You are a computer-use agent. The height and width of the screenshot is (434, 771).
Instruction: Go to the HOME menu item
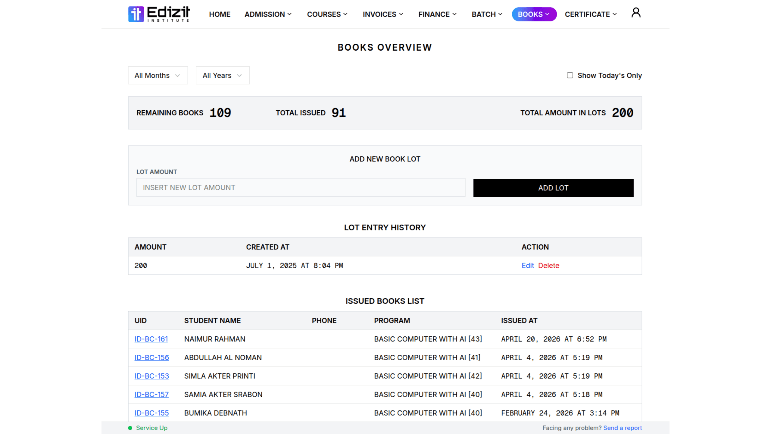click(x=220, y=14)
